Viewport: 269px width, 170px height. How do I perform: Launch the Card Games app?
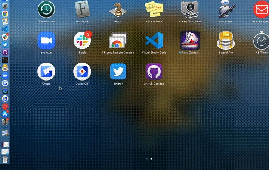click(190, 41)
